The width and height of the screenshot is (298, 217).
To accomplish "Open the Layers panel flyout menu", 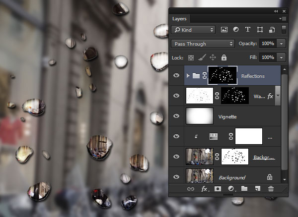I will click(x=283, y=19).
